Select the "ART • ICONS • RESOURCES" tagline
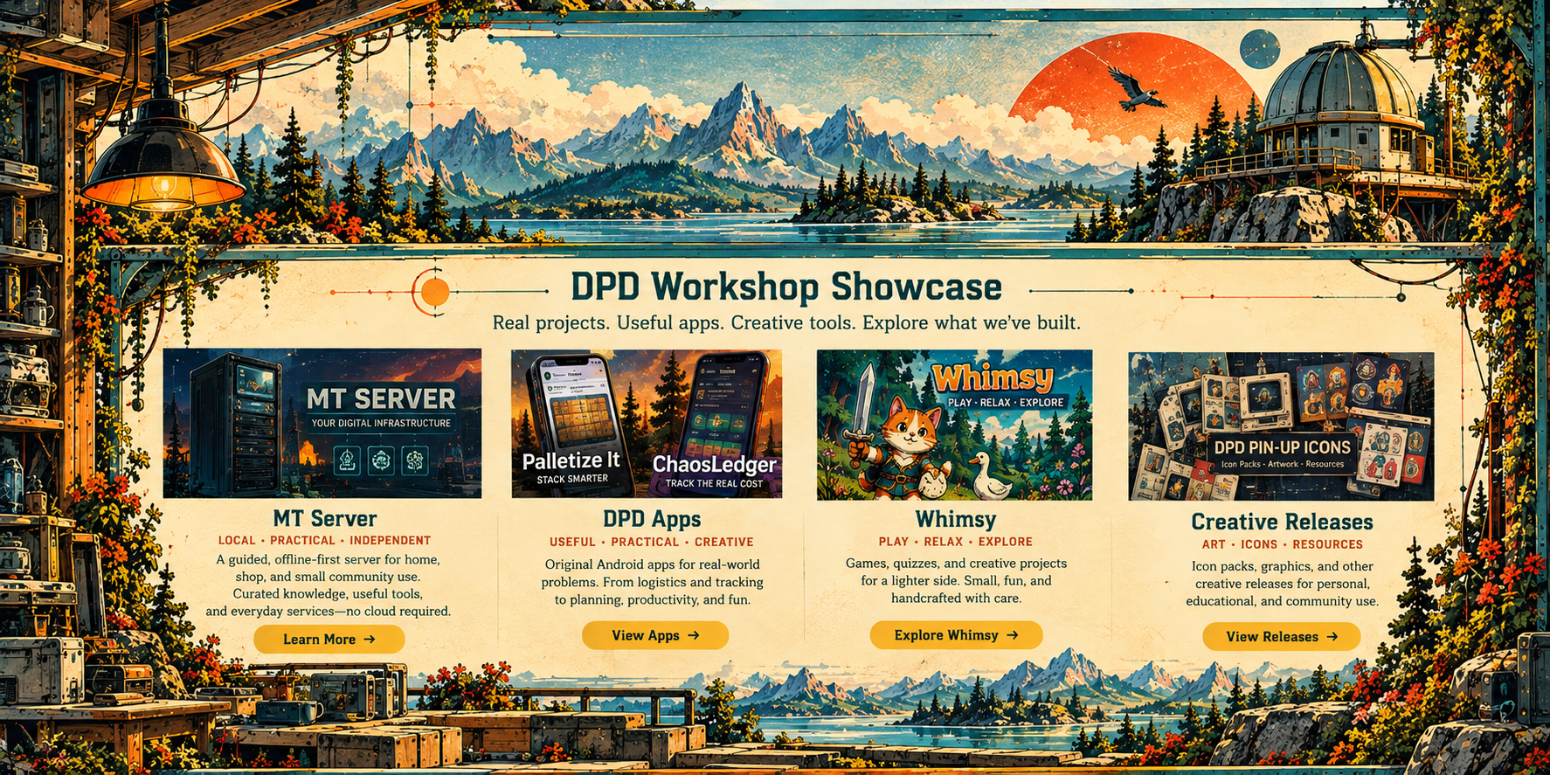 click(x=1282, y=544)
